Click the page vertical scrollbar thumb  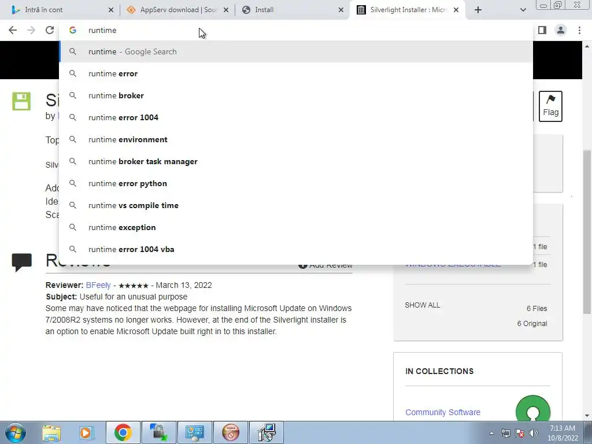click(587, 232)
